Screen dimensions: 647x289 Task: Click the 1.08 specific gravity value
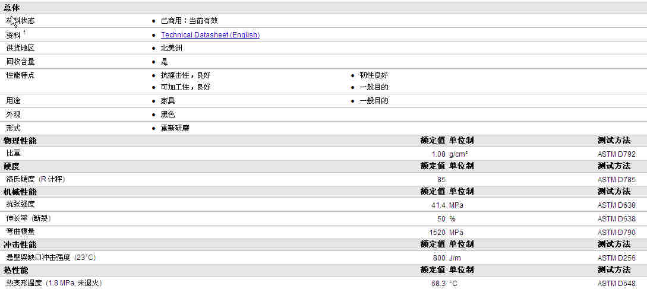point(438,154)
